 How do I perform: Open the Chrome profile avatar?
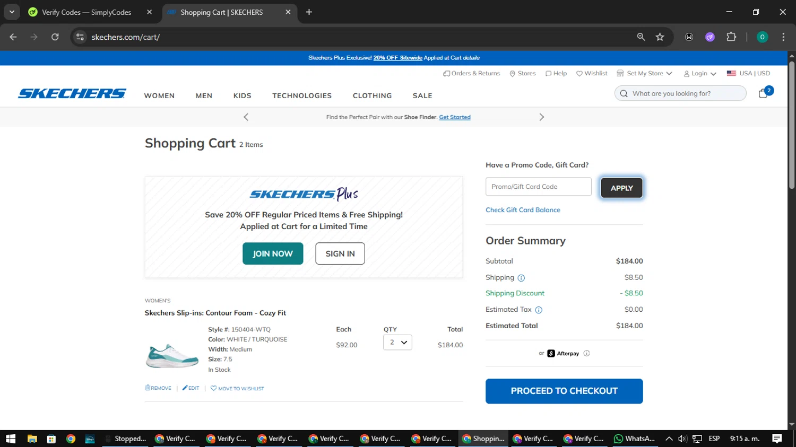pos(762,37)
